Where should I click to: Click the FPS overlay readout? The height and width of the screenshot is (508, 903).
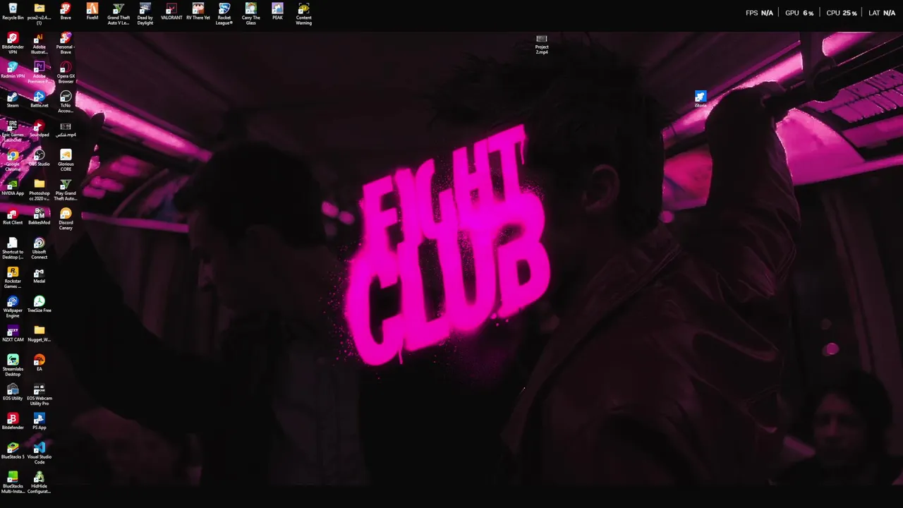point(759,13)
